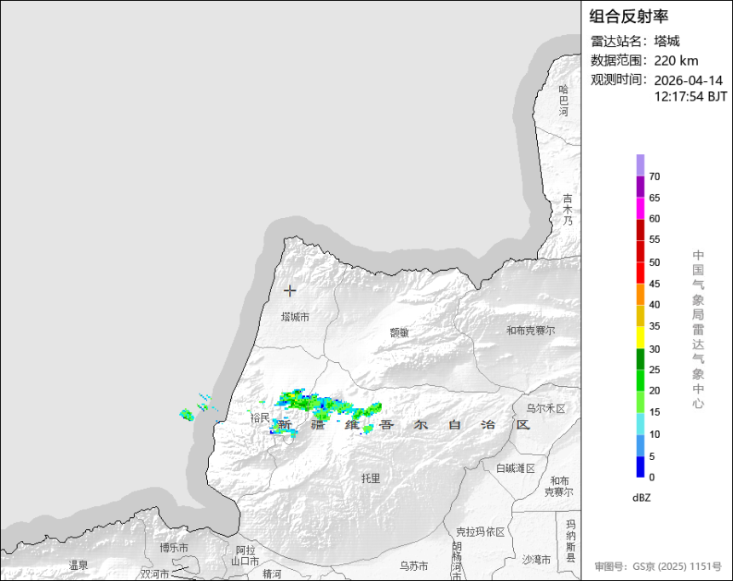Click the 裕民 map label
Image resolution: width=733 pixels, height=581 pixels.
260,417
